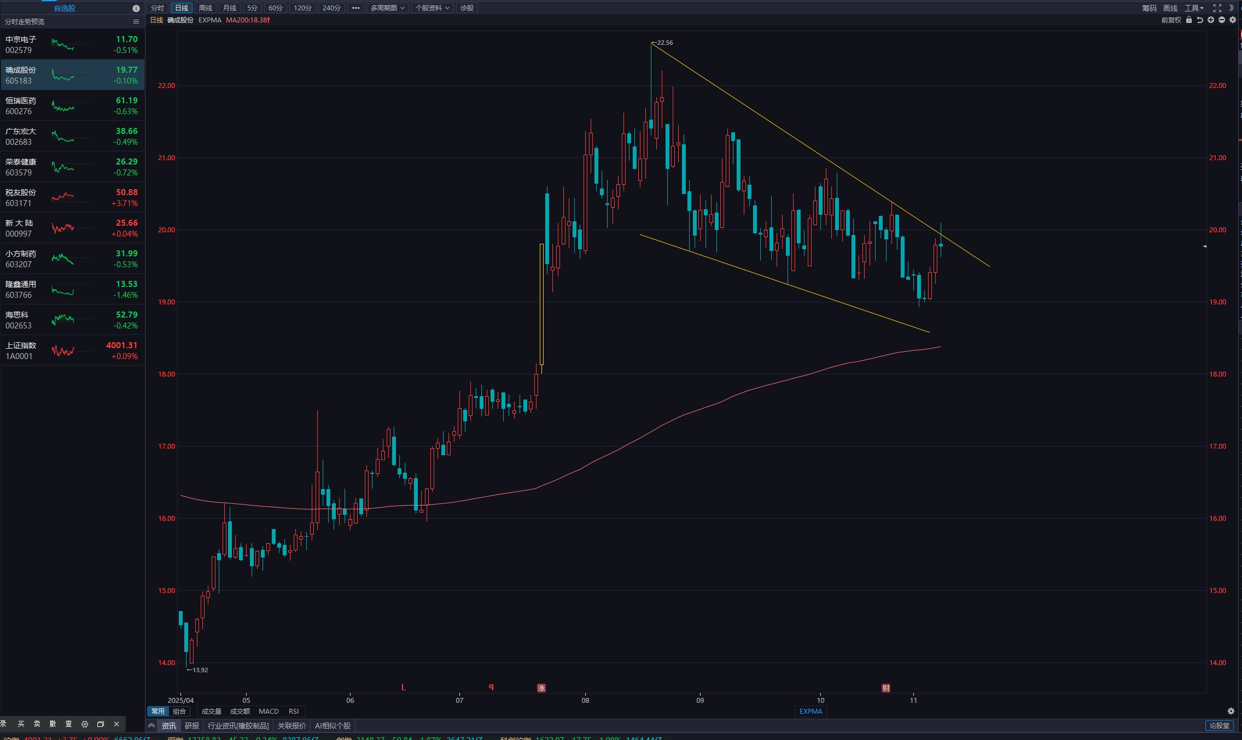This screenshot has width=1242, height=740.
Task: Switch to the 周线 weekly period tab
Action: pos(206,8)
